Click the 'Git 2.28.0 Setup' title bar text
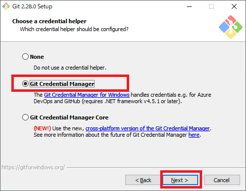246x191 pixels. pos(32,6)
